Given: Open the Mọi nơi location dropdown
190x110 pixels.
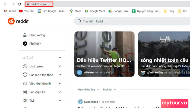Looking at the screenshot, I should click(x=109, y=90).
